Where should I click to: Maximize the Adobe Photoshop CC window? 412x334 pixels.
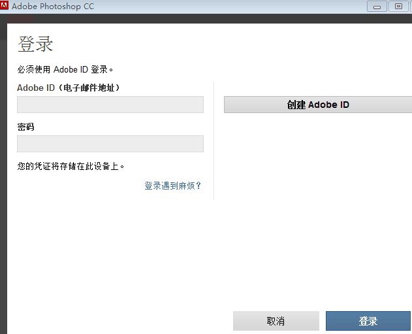[x=398, y=7]
